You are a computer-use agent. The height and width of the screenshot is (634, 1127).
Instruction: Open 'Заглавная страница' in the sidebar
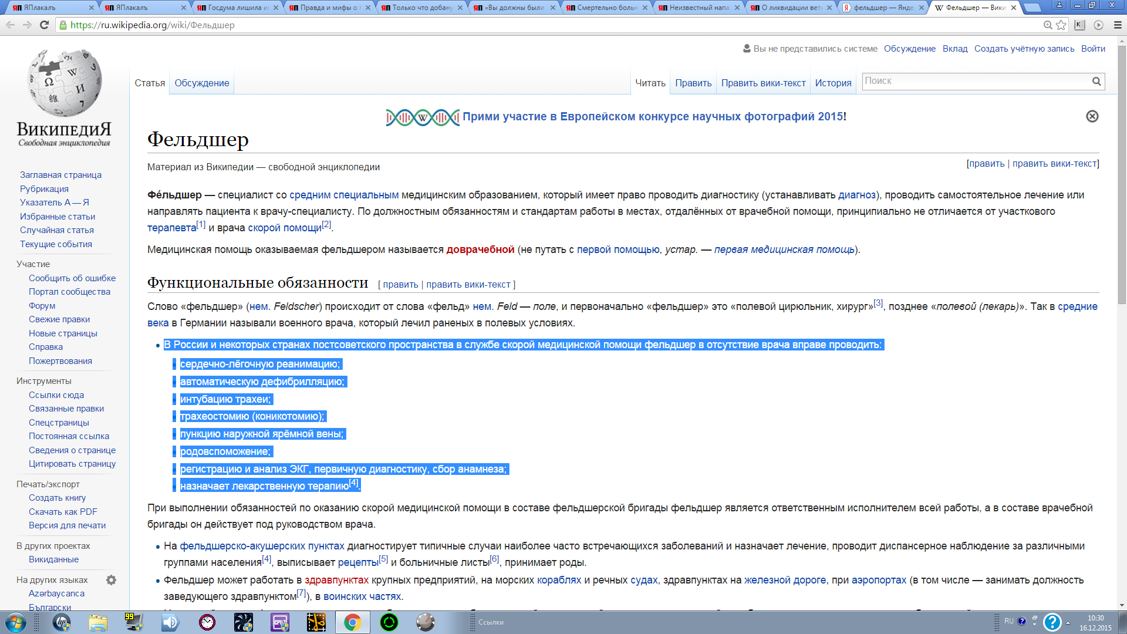coord(60,175)
